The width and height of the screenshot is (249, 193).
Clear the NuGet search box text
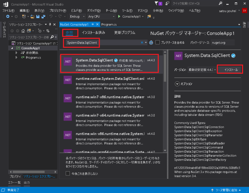pos(142,43)
